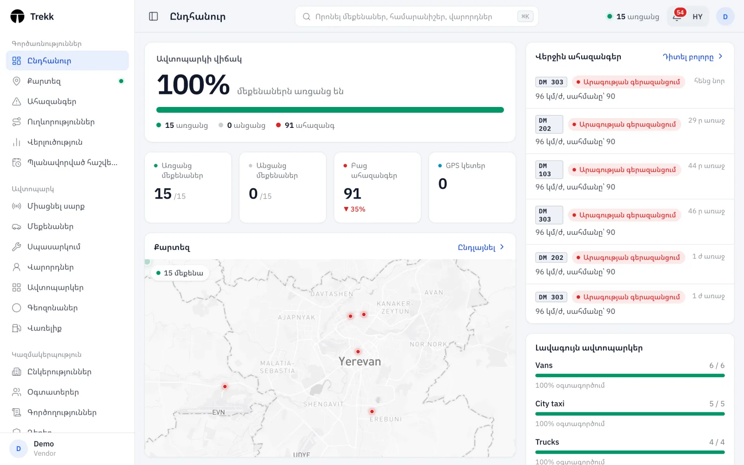Open DM 303 alert marked հենց նոր
Screen dimensions: 744x465
click(x=630, y=88)
